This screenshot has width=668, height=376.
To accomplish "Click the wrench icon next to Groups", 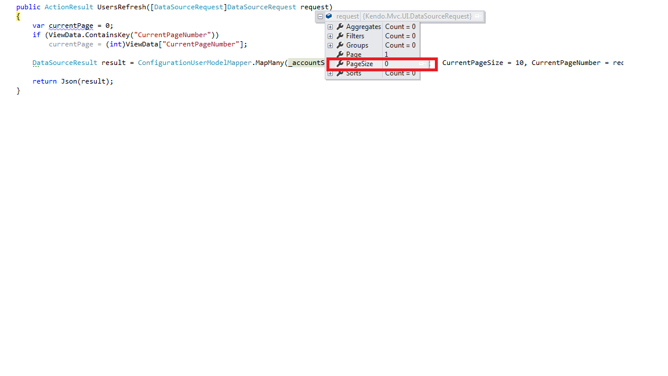I will 340,45.
